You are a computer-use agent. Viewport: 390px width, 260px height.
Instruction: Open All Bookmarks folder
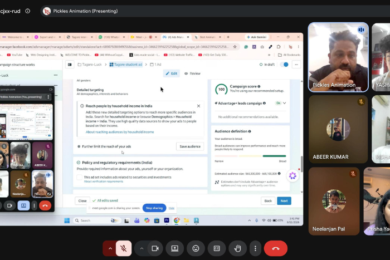tap(289, 55)
